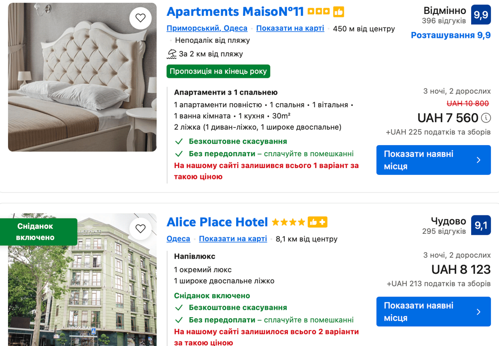This screenshot has width=499, height=346.
Task: Add Alice Place Hotel to favorites
Action: (x=140, y=229)
